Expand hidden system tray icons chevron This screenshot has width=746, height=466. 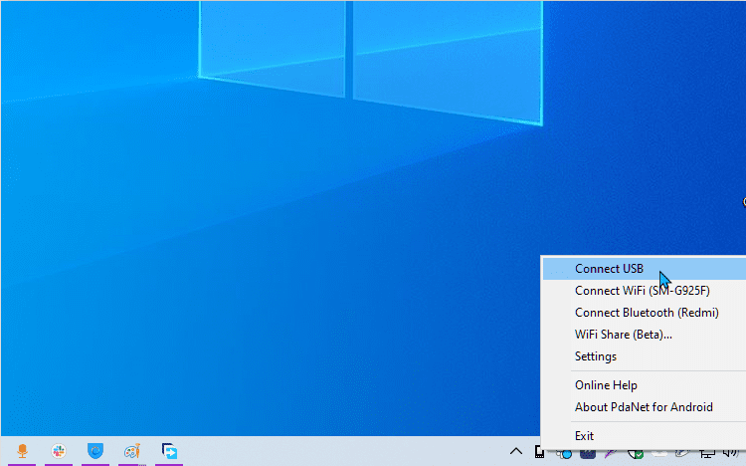[515, 451]
